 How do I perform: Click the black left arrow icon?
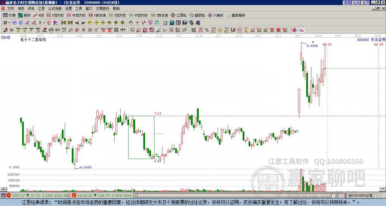coord(77,23)
